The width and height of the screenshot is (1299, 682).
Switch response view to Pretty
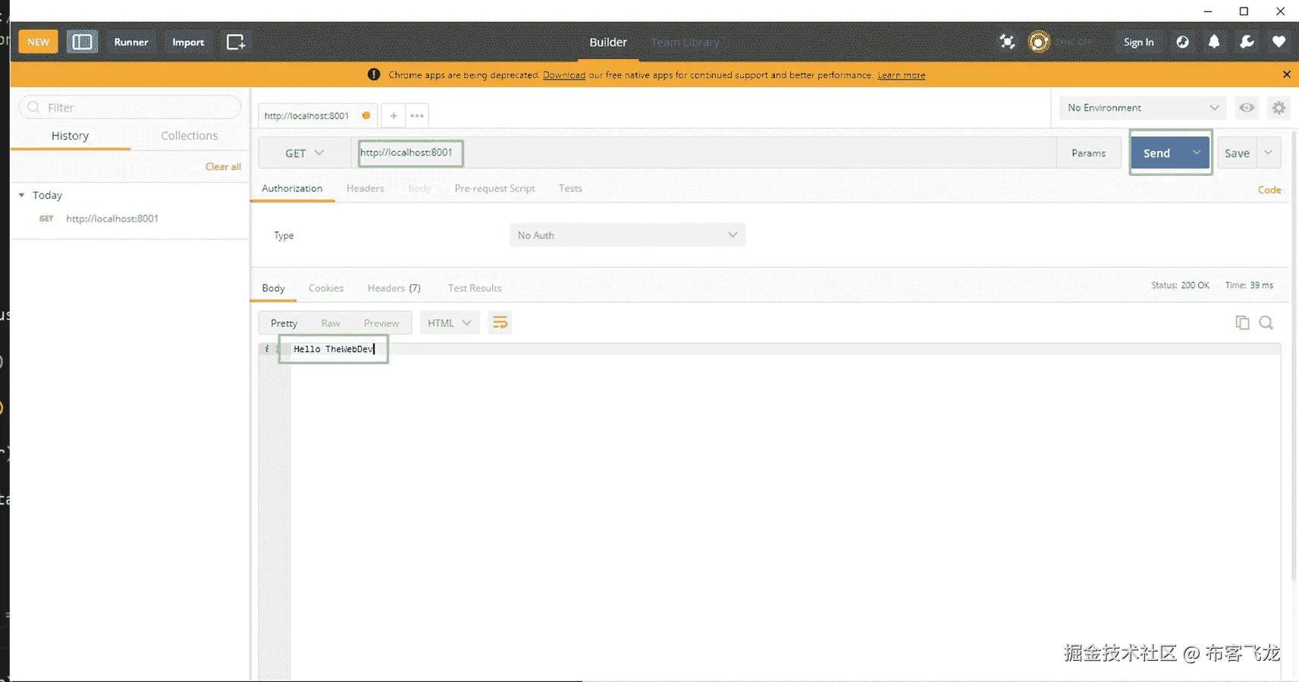click(x=284, y=323)
